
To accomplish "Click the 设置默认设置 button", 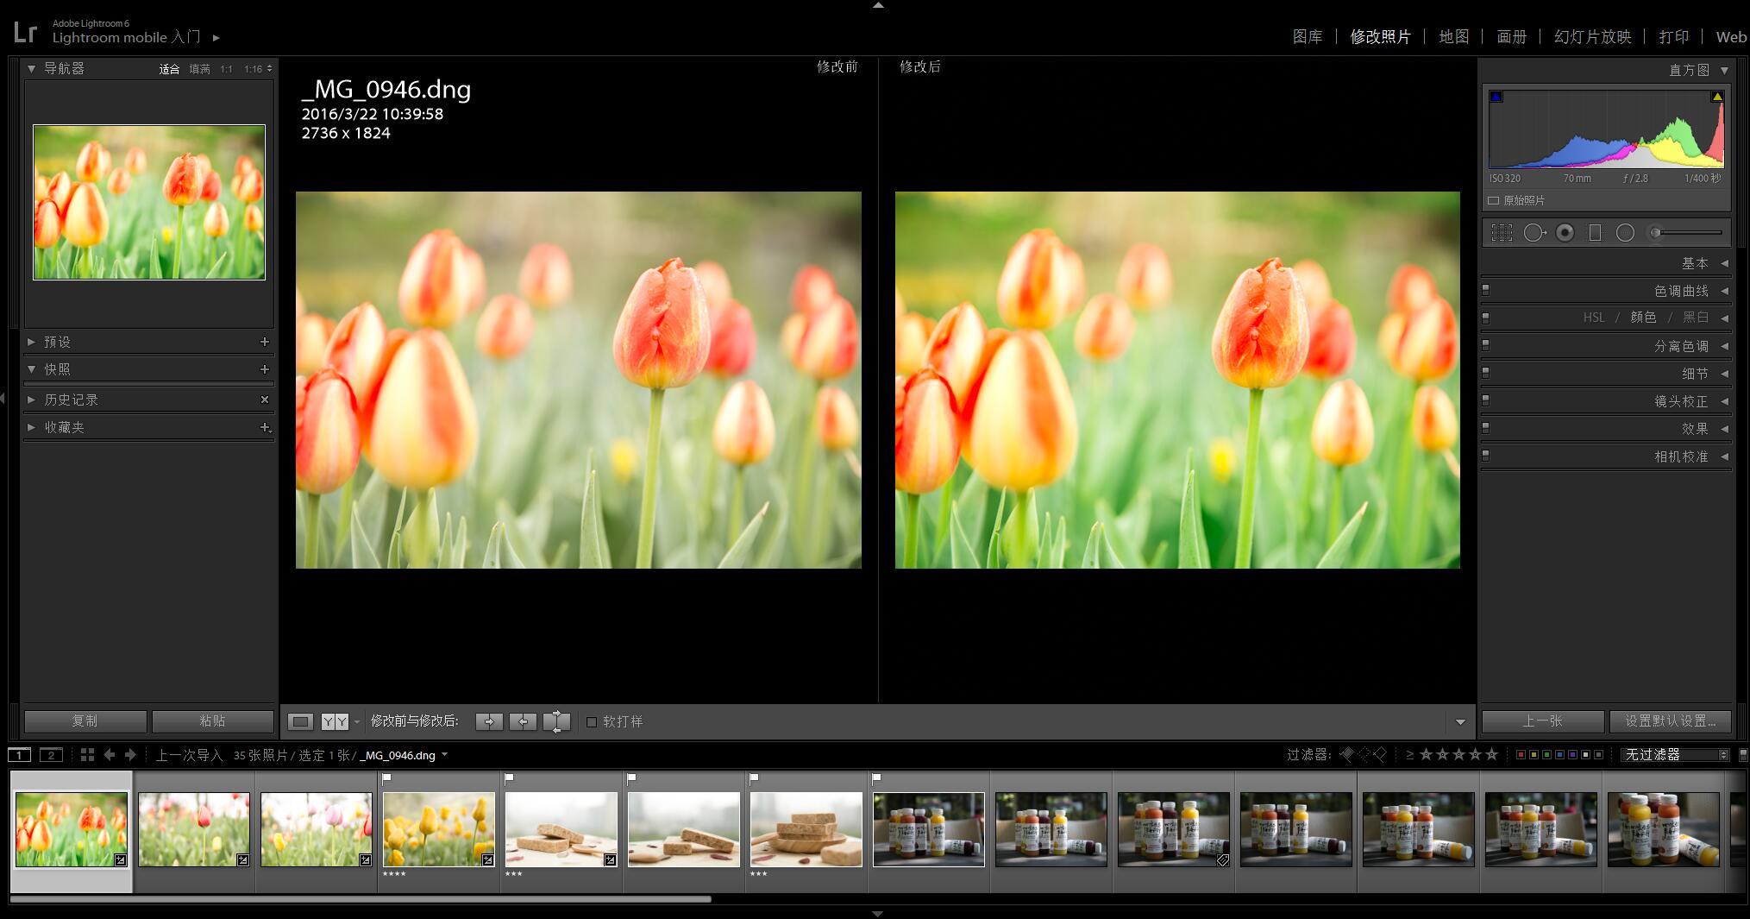I will point(1669,721).
